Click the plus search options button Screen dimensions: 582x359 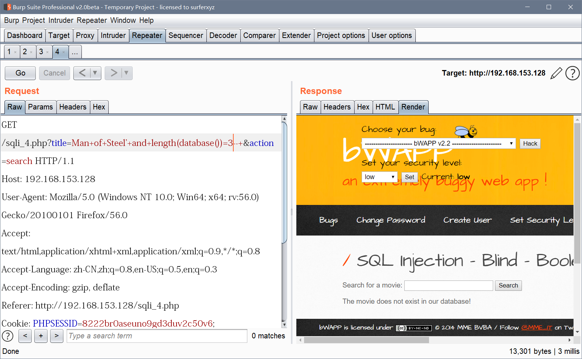[x=41, y=336]
